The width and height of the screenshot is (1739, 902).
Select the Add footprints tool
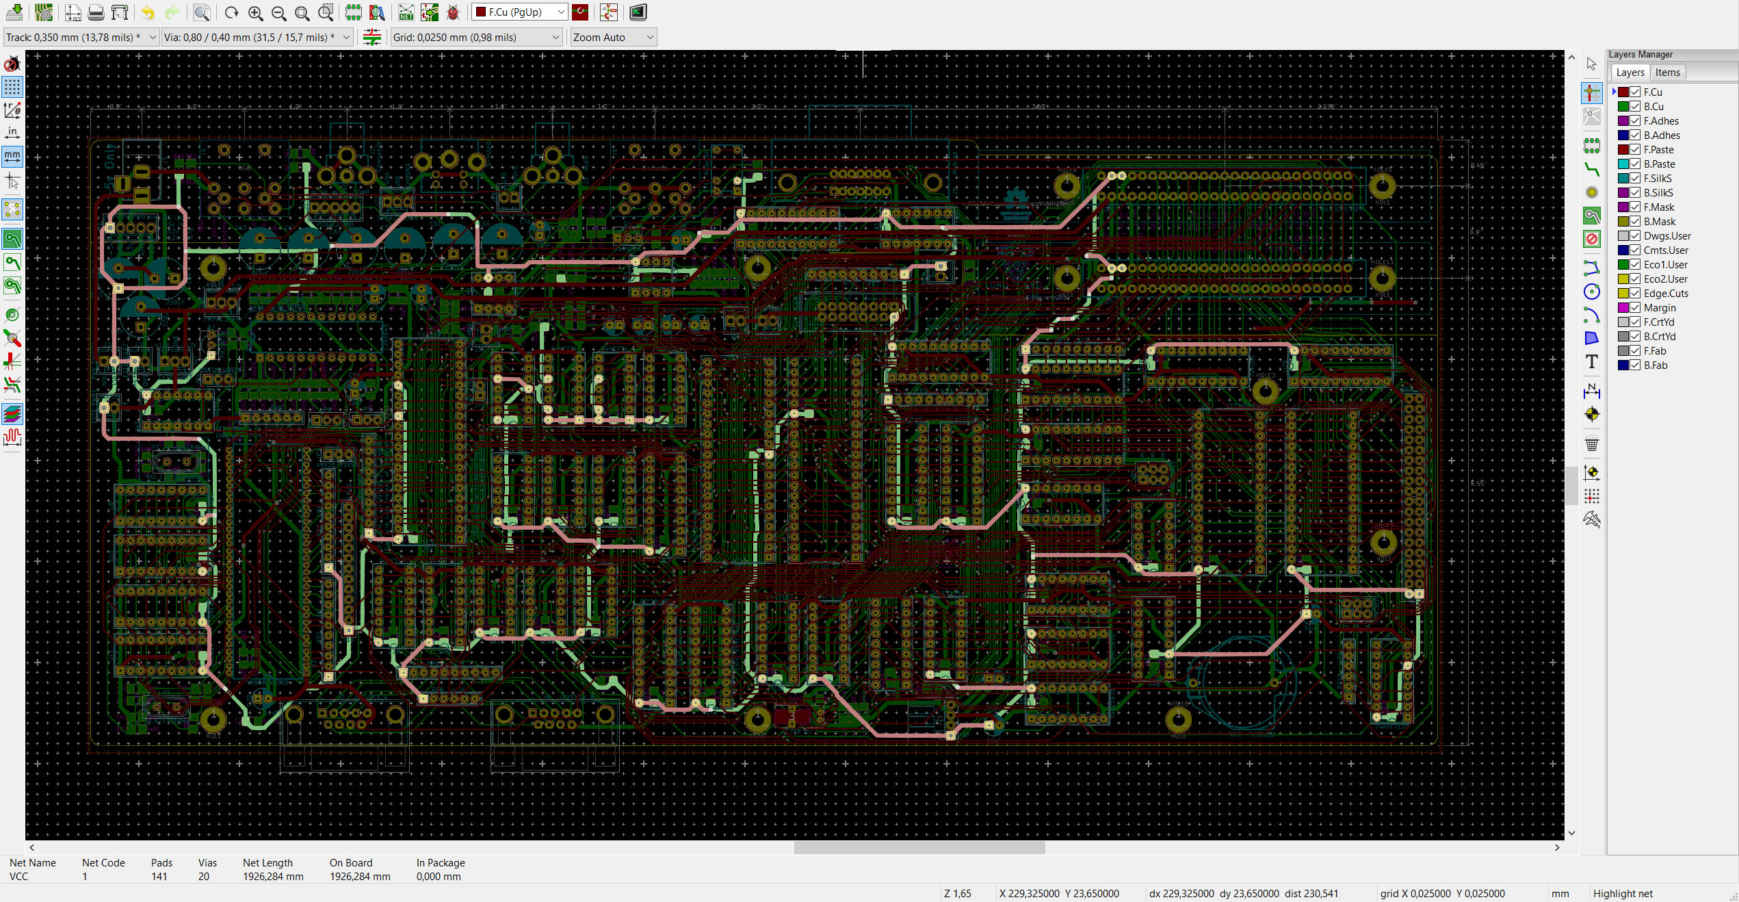point(1592,145)
